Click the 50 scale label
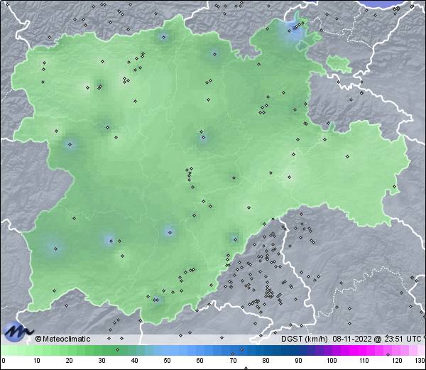This screenshot has height=370, width=426. click(x=167, y=361)
